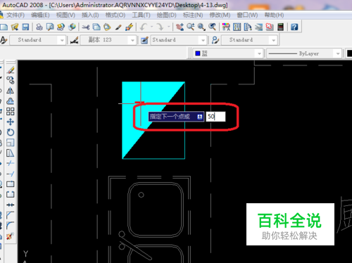Select the Mirror tool
352x263 pixels.
click(11, 91)
